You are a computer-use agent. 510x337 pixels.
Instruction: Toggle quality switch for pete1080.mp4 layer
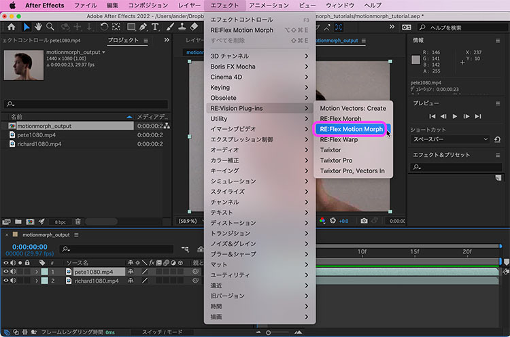tap(145, 271)
